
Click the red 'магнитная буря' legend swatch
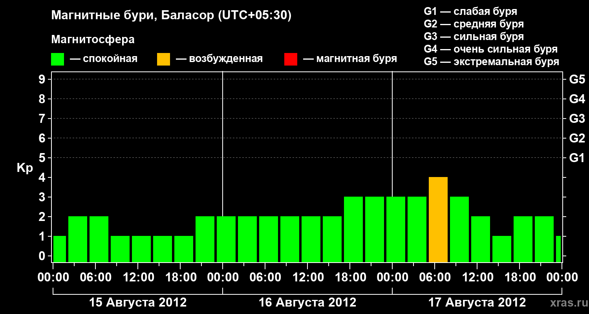click(x=291, y=59)
